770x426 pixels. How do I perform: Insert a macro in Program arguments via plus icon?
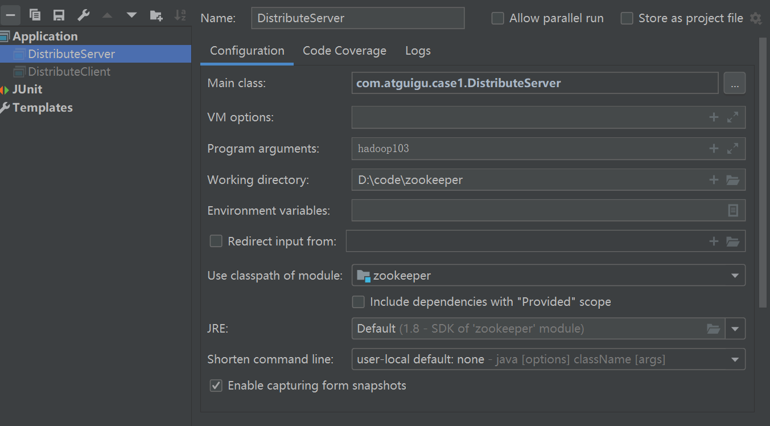[714, 149]
